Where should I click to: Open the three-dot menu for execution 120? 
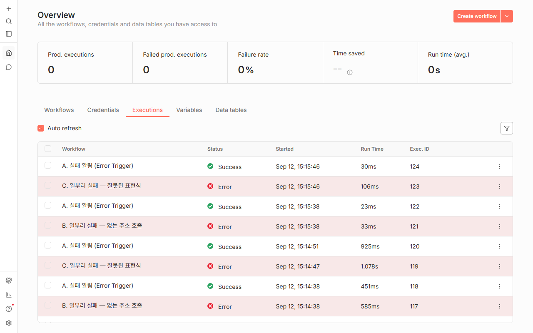[500, 246]
